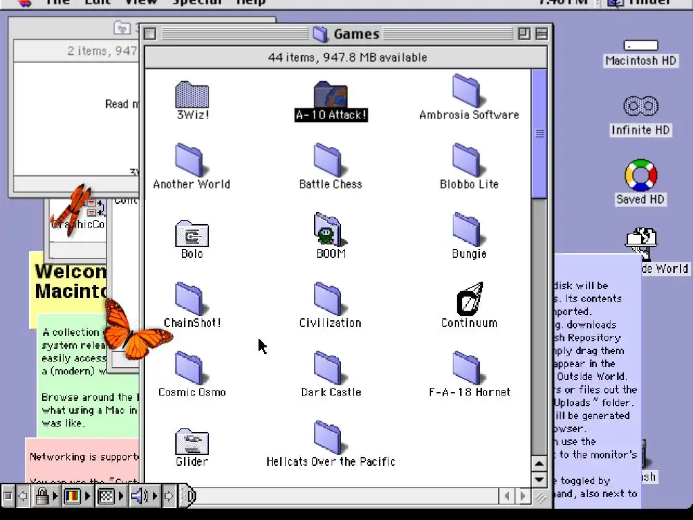Open the Help menu in menu bar
Viewport: 693px width, 520px height.
pyautogui.click(x=250, y=3)
